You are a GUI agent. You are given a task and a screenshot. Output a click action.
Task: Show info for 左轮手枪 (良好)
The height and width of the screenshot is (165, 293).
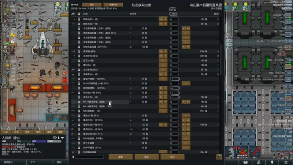[x=79, y=70]
